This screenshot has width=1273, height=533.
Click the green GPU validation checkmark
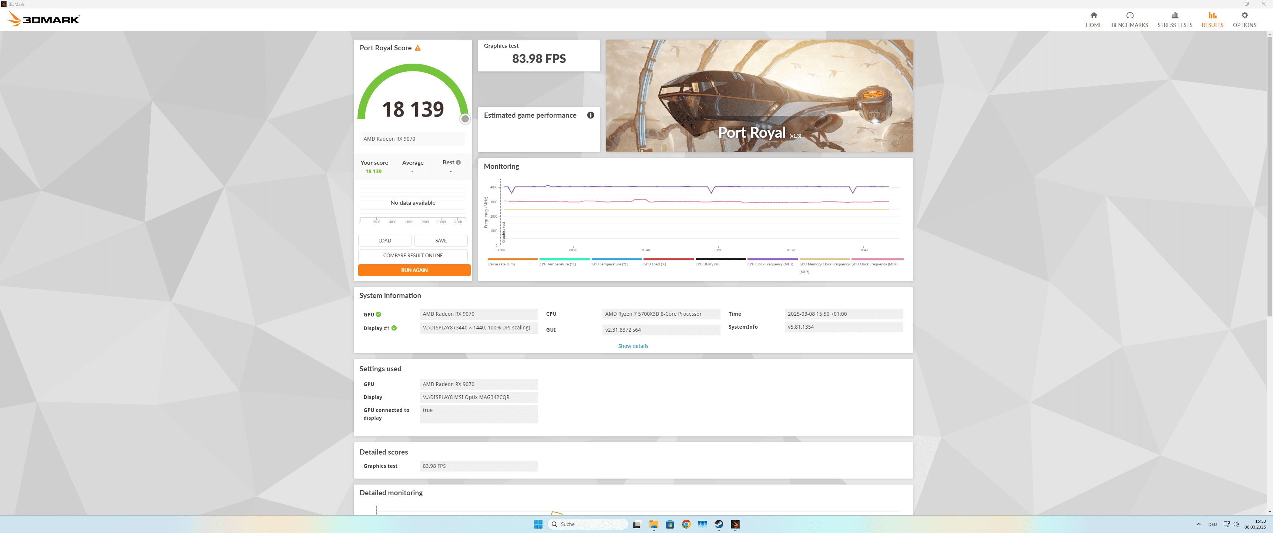[378, 315]
